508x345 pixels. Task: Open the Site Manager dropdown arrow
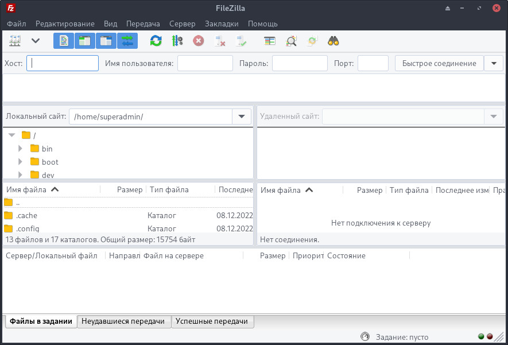[36, 41]
